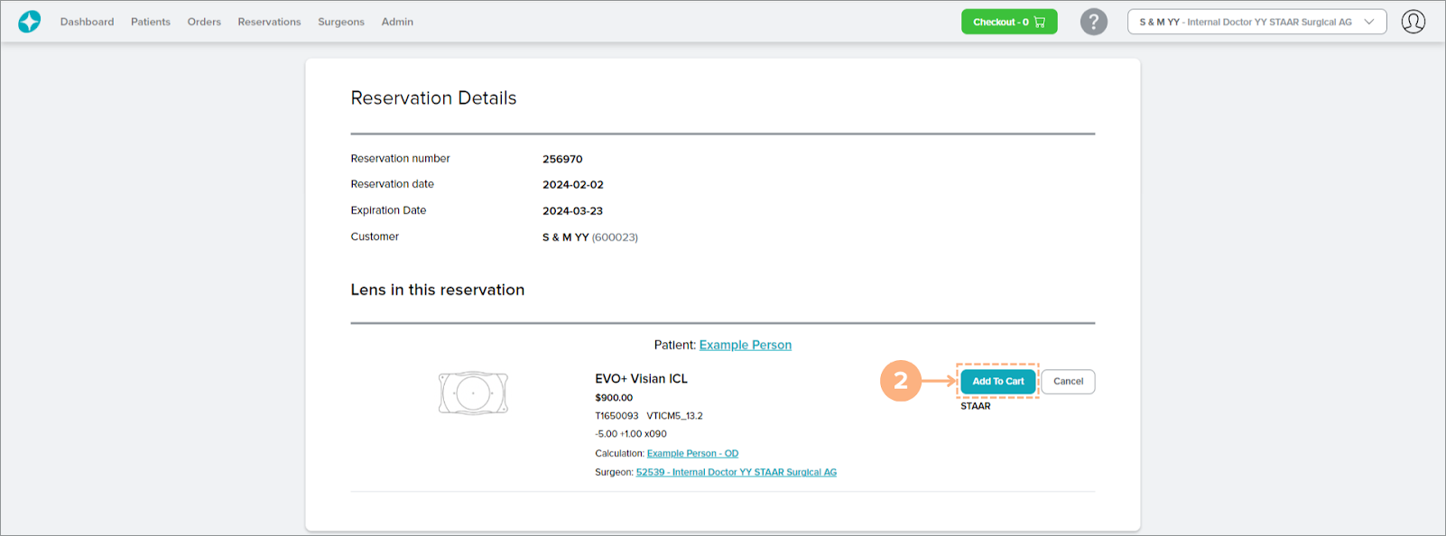Open the Surgeons section
Screen dimensions: 1446x536
point(340,22)
